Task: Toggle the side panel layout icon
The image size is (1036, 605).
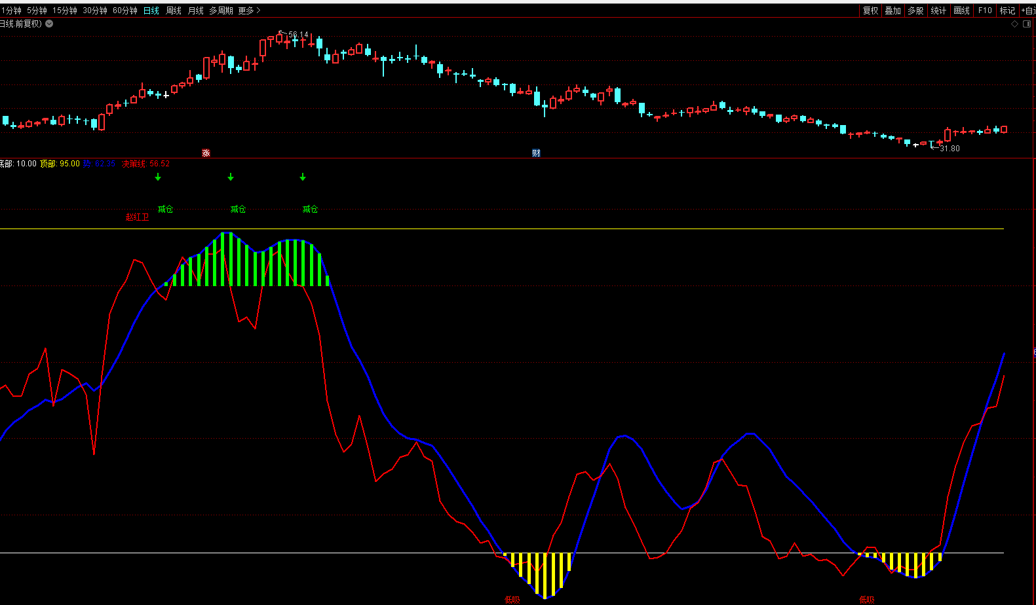Action: pos(1027,24)
